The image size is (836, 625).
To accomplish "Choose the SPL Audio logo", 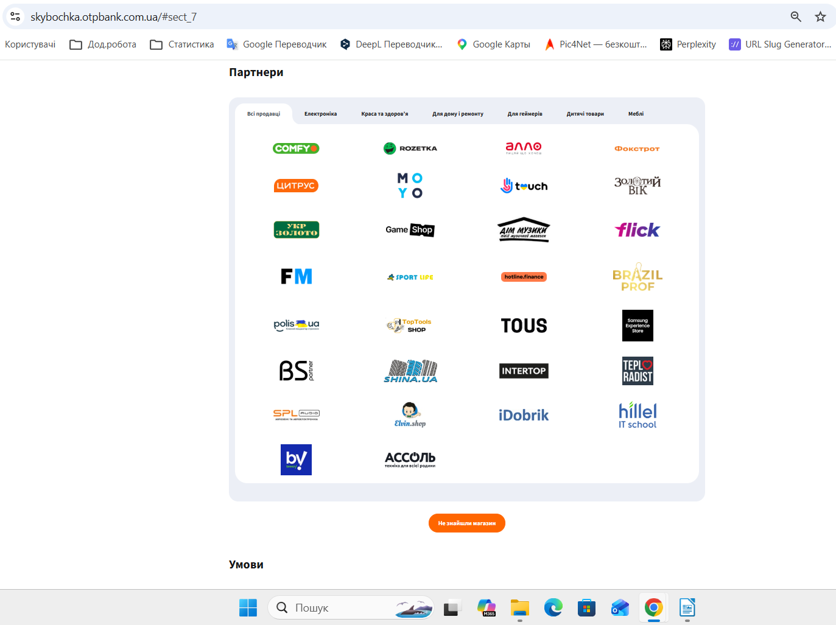I will (297, 415).
